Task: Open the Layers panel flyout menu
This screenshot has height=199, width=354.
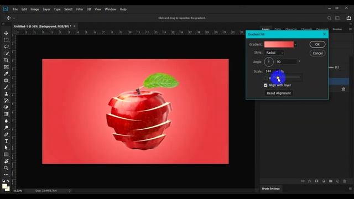Action: point(350,29)
